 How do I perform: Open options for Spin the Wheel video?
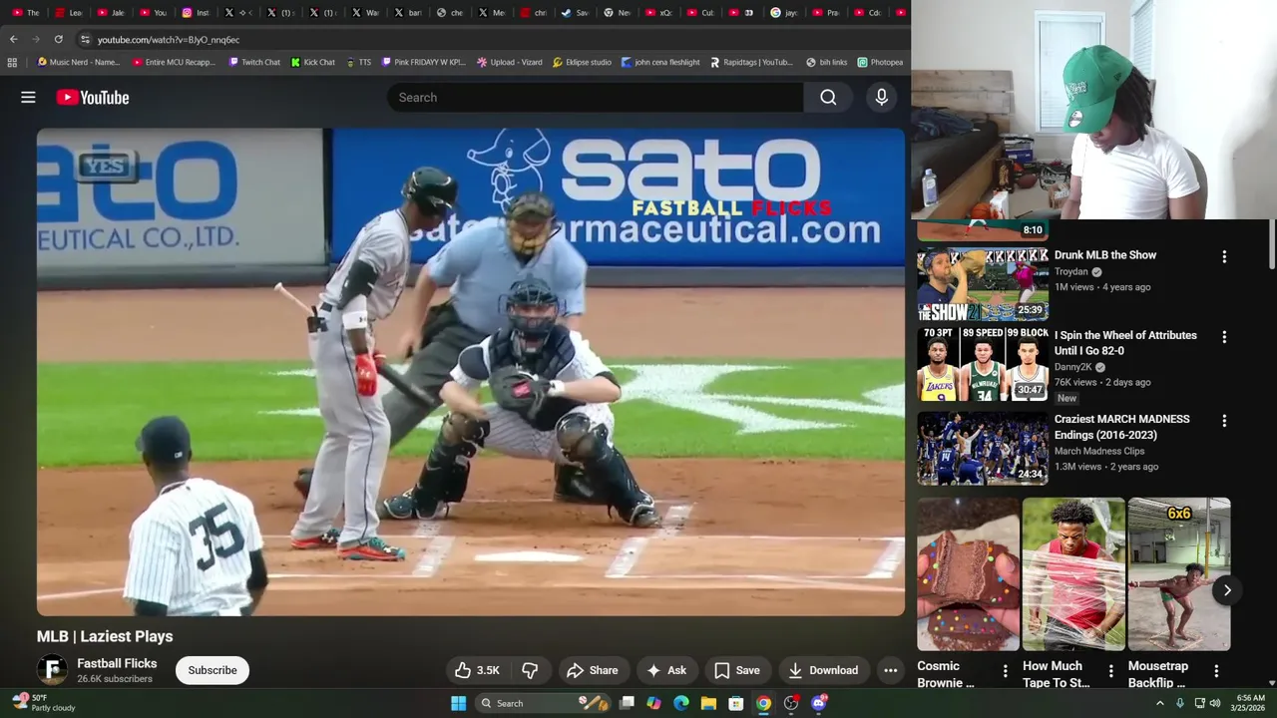tap(1224, 337)
